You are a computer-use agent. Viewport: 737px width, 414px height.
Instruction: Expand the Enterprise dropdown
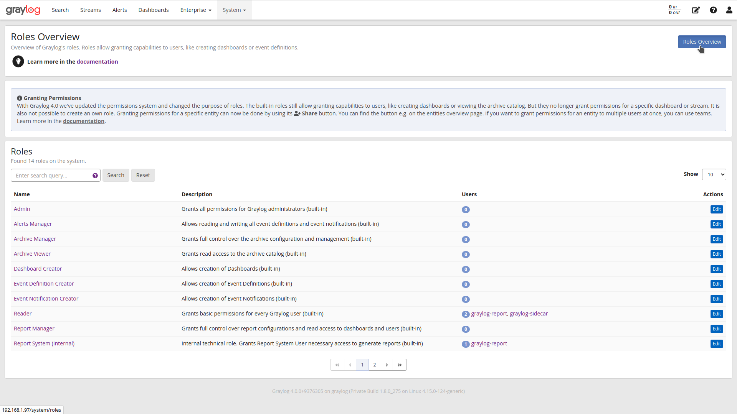click(x=195, y=10)
